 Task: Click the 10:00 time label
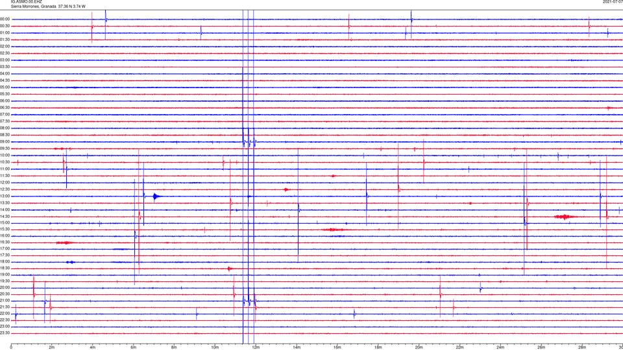click(5, 156)
